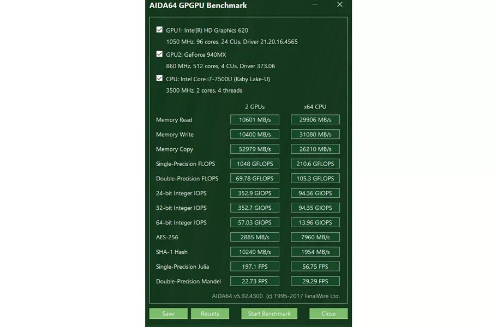Image resolution: width=491 pixels, height=327 pixels.
Task: Click the 57.03 GIOPS 64-bit integer result
Action: click(255, 222)
